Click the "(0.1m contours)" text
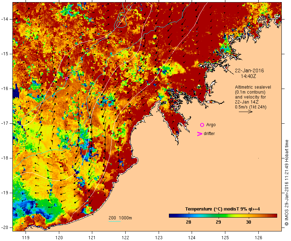Image resolution: width=291 pixels, height=241 pixels. [250, 92]
